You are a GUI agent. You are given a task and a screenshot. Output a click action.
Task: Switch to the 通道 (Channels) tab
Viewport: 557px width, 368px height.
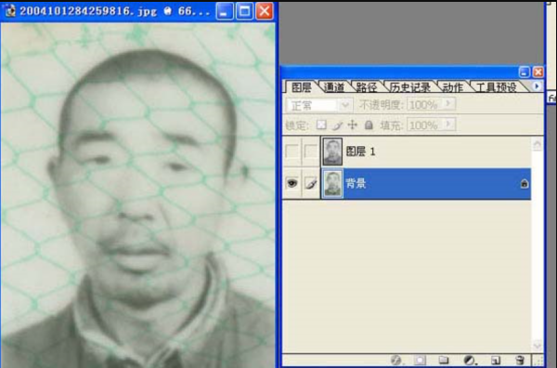pyautogui.click(x=334, y=87)
